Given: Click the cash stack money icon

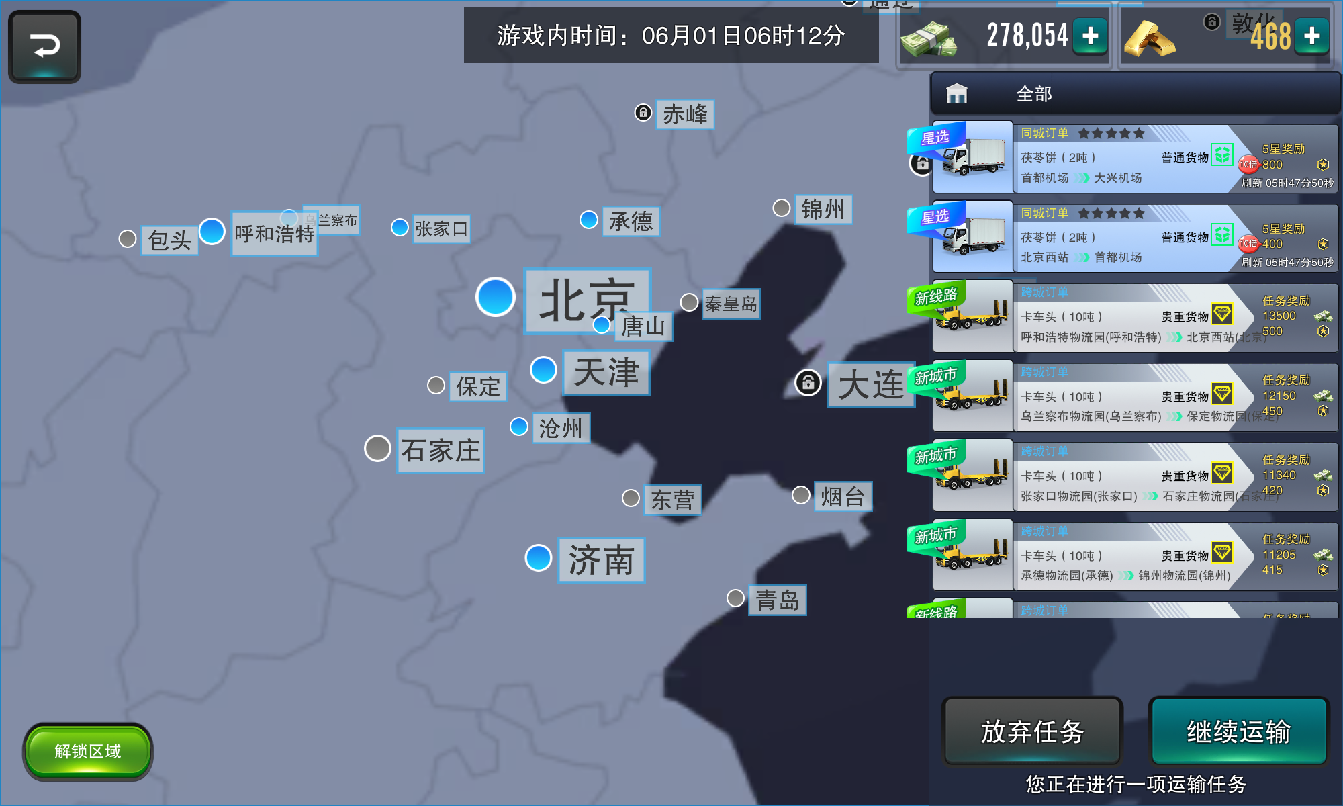Looking at the screenshot, I should (x=929, y=39).
